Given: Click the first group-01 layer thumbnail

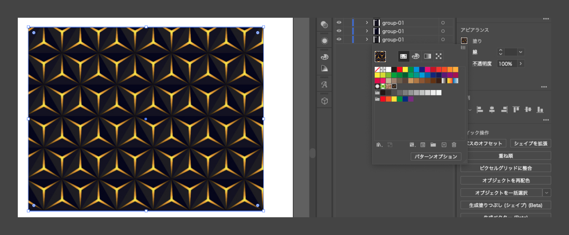Looking at the screenshot, I should pyautogui.click(x=377, y=23).
